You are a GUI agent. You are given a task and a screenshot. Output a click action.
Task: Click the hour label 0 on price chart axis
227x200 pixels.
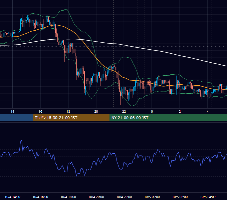click(x=152, y=112)
